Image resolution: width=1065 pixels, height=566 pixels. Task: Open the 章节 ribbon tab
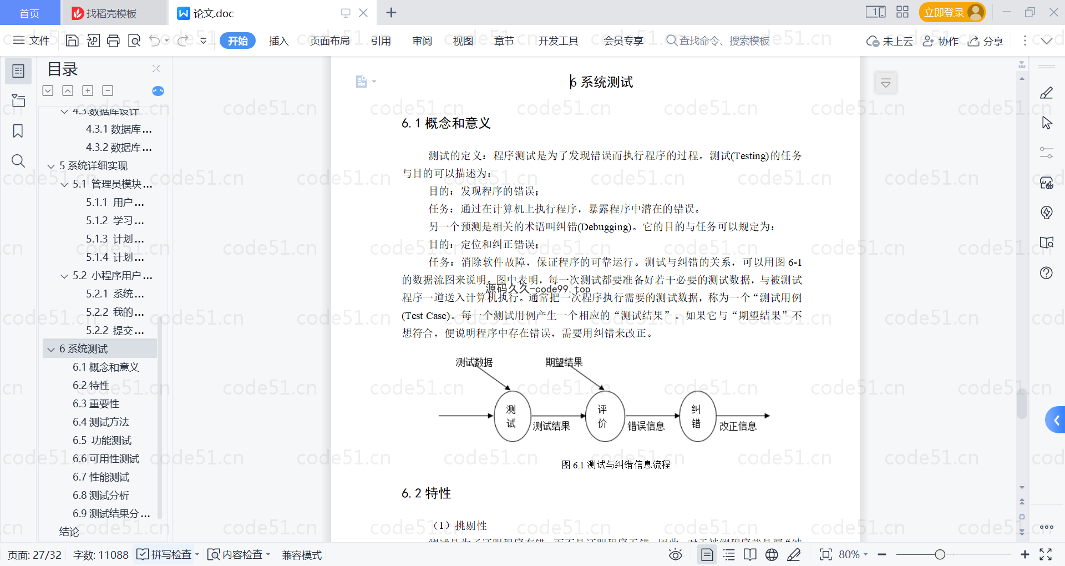pos(504,41)
